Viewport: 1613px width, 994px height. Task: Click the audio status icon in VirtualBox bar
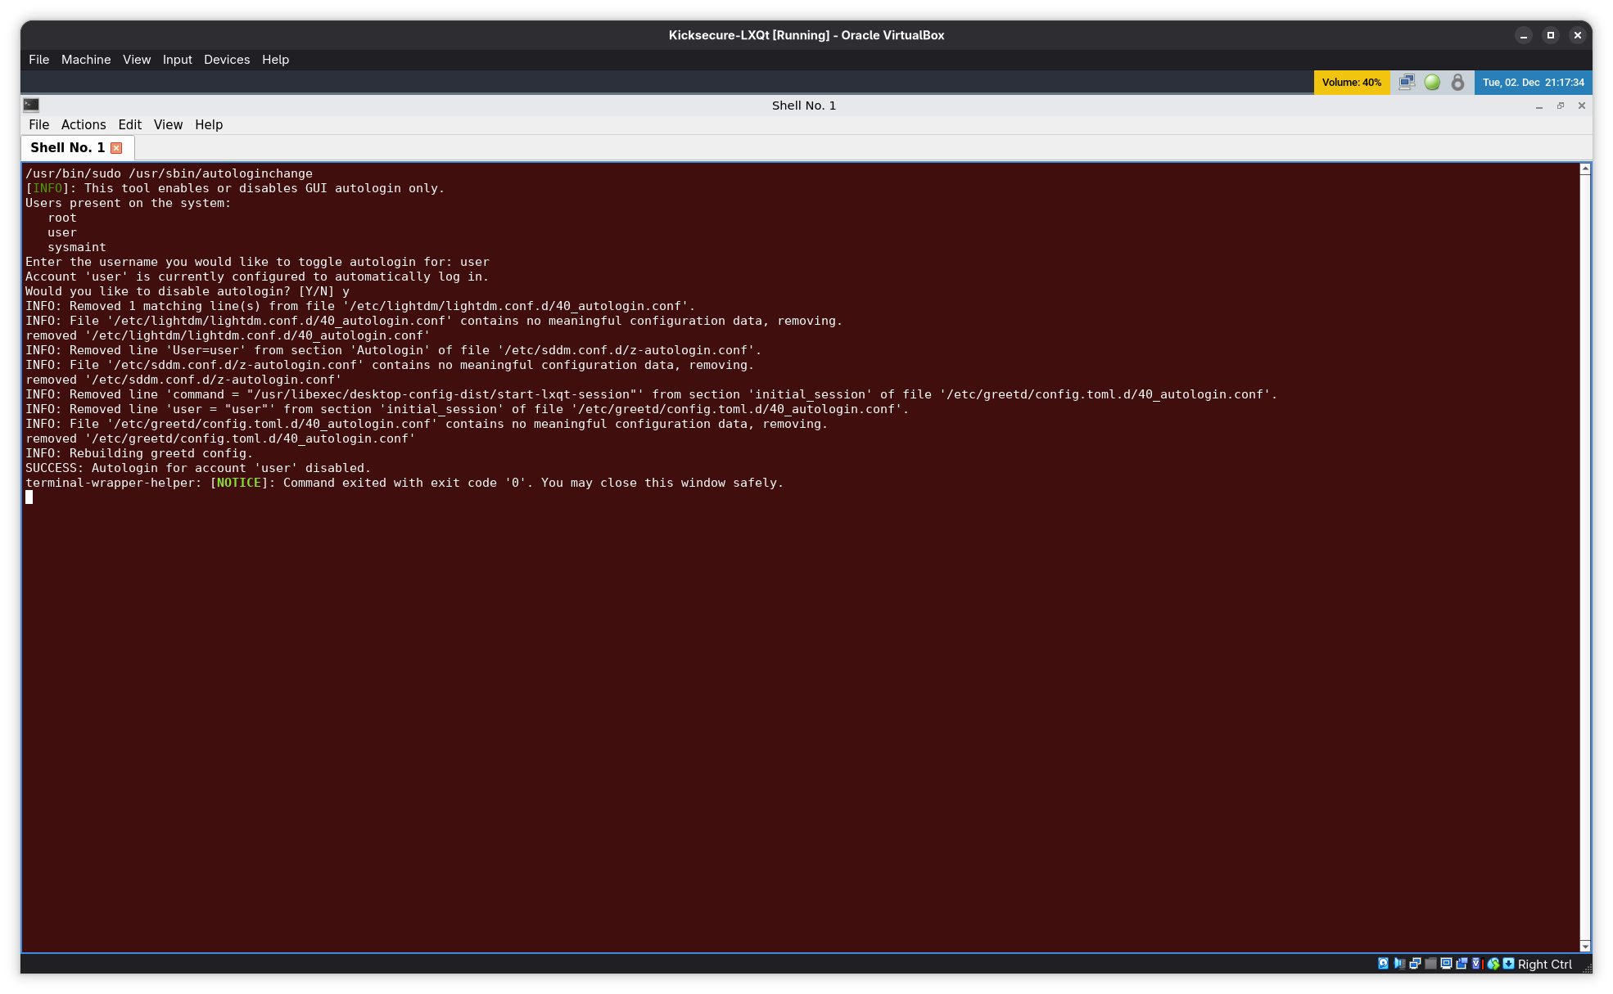1399,964
